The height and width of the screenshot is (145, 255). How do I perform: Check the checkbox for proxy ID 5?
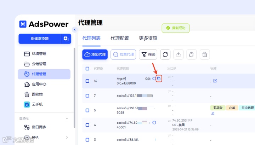(x=87, y=110)
